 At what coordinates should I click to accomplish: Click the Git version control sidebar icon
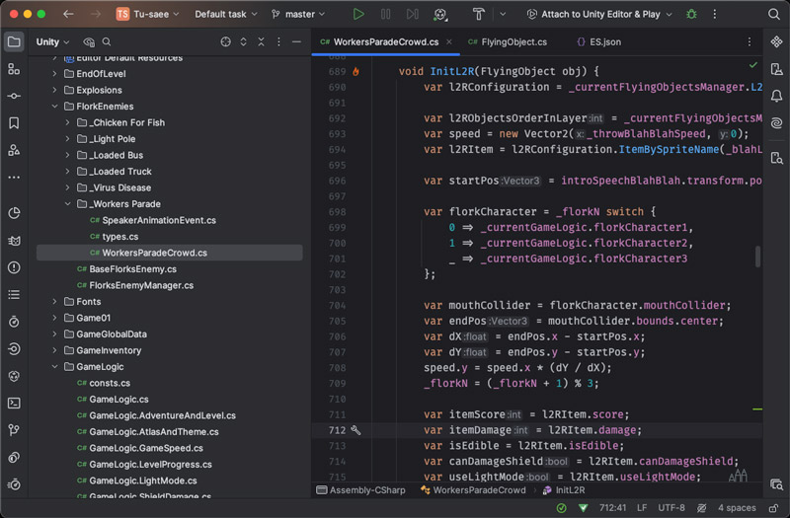(14, 430)
